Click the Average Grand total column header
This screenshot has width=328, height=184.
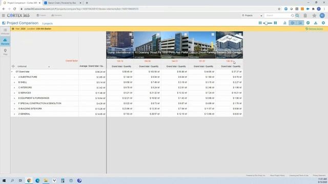[91, 66]
